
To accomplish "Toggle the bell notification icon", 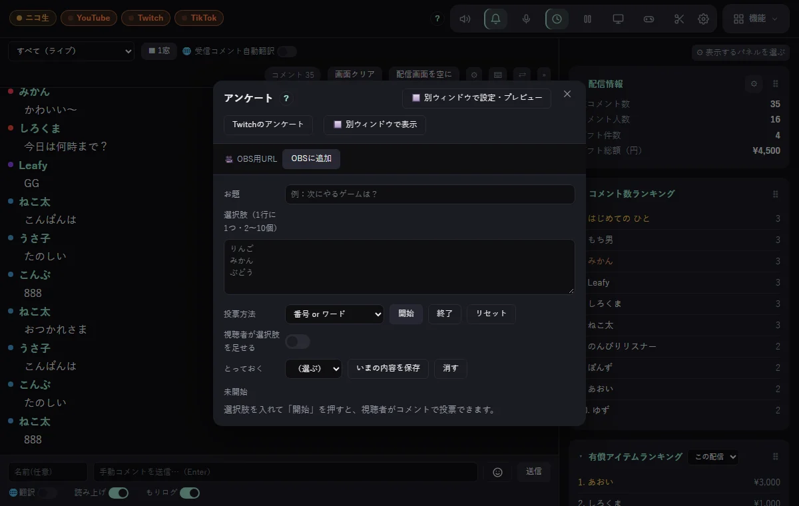I will (495, 19).
